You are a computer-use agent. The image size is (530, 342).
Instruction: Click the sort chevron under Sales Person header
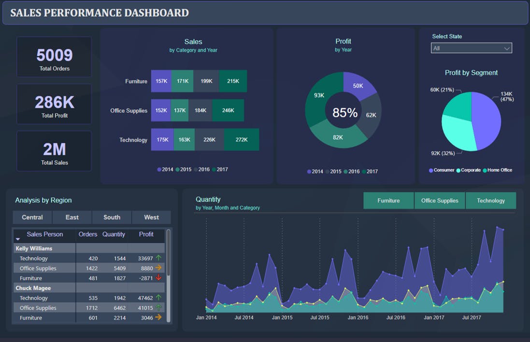[18, 238]
